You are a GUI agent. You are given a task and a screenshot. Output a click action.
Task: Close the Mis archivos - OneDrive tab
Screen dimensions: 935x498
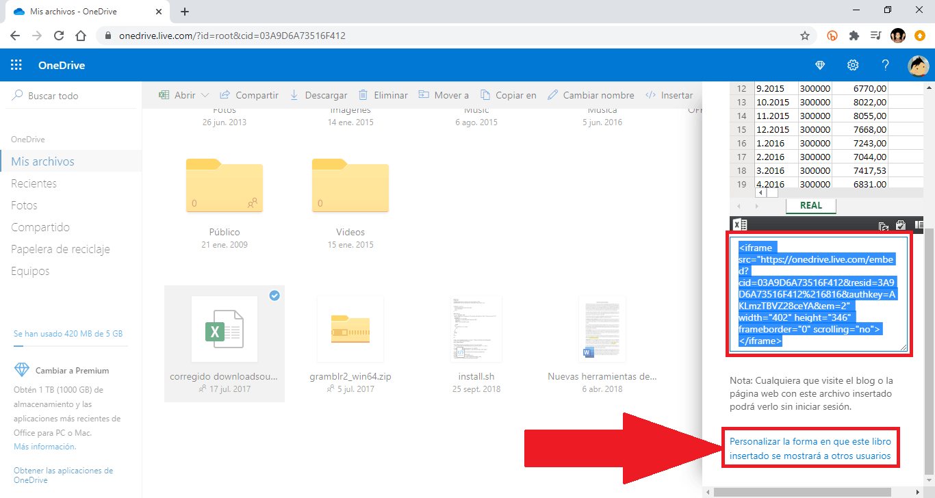[x=159, y=12]
